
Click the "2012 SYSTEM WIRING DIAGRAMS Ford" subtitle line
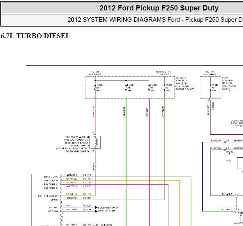tap(155, 20)
